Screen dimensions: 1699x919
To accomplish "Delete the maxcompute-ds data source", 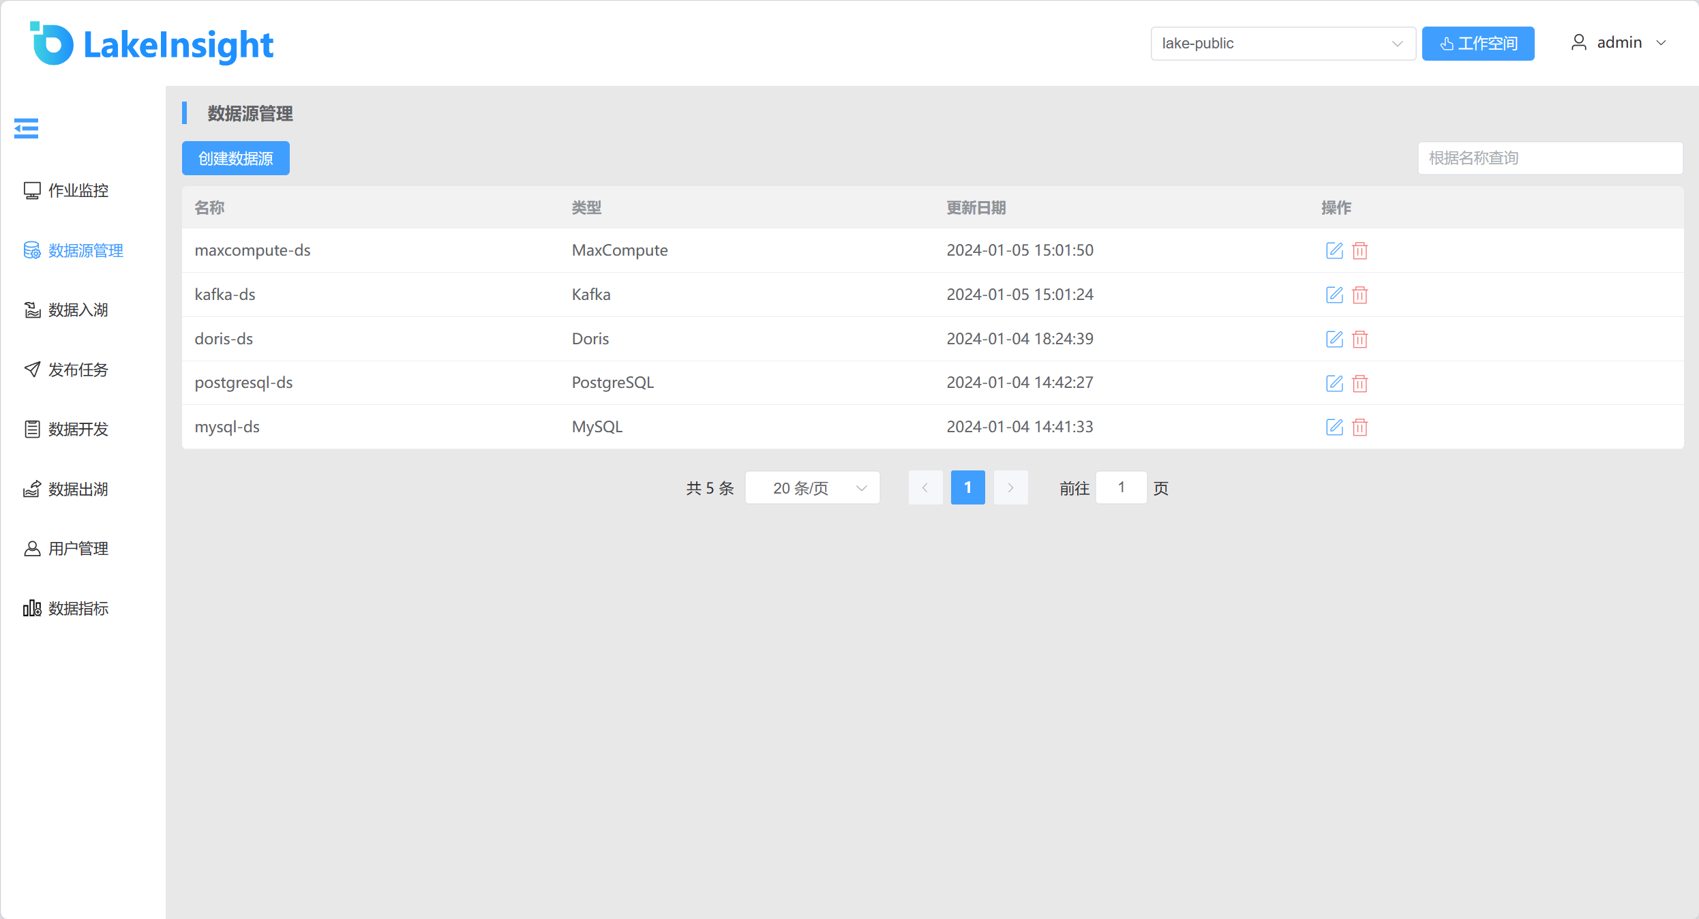I will coord(1359,251).
